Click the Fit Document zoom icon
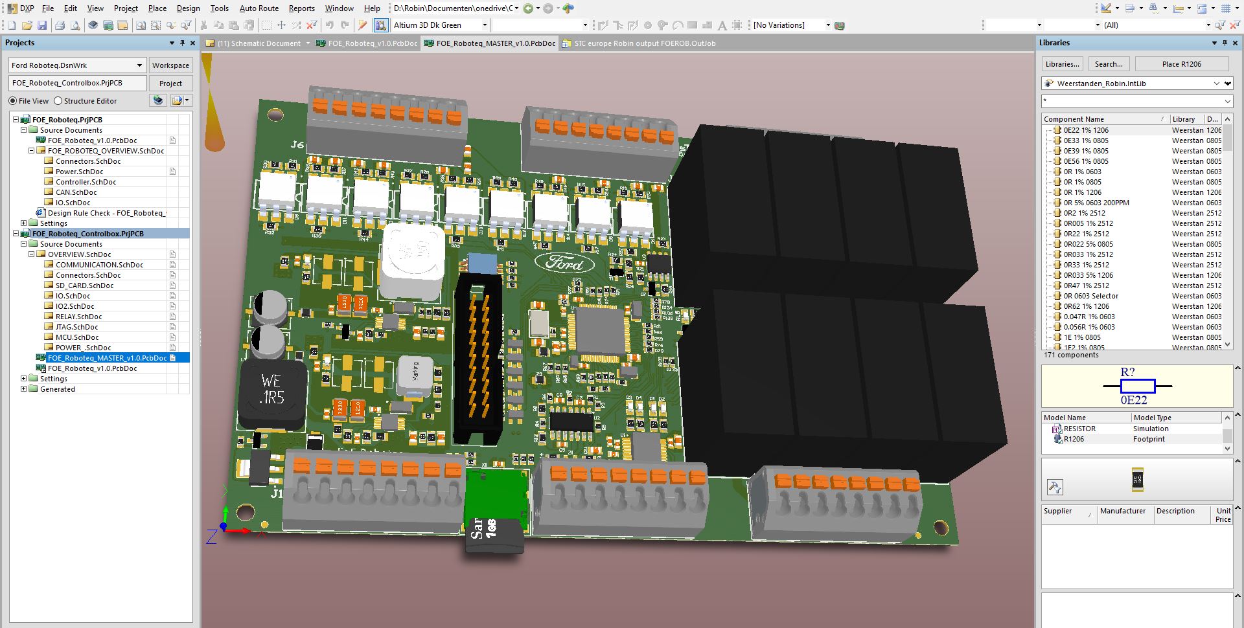The image size is (1244, 628). tap(141, 25)
